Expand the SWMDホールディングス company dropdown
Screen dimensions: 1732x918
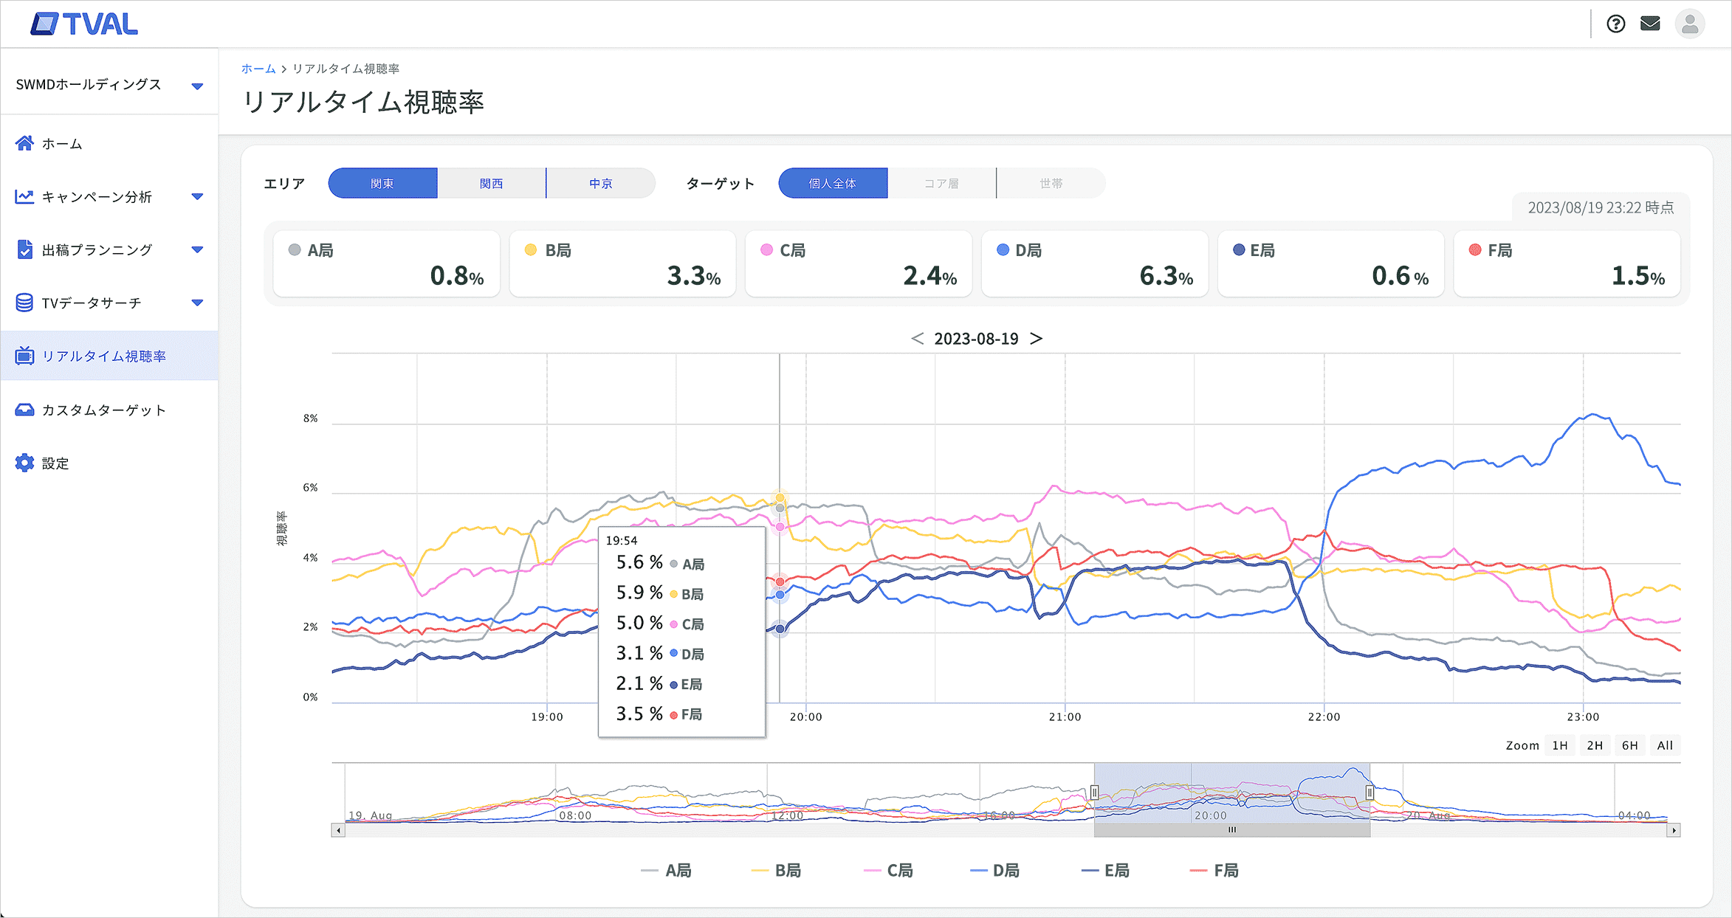[x=197, y=86]
